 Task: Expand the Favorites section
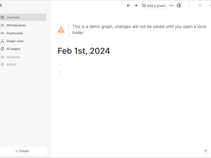click(x=13, y=57)
